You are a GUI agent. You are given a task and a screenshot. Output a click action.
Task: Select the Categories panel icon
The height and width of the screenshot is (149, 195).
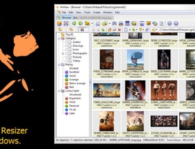click(x=82, y=30)
